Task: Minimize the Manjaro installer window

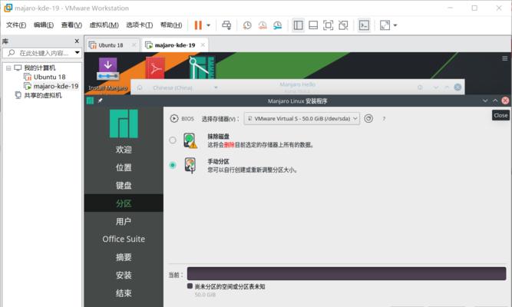Action: click(x=485, y=101)
